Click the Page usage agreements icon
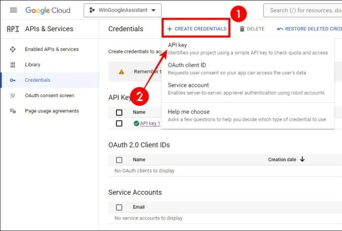This screenshot has height=231, width=342. (x=13, y=111)
